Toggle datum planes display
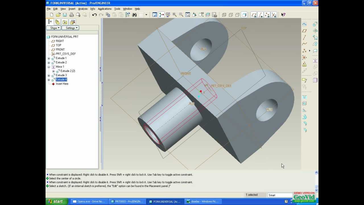 254,15
